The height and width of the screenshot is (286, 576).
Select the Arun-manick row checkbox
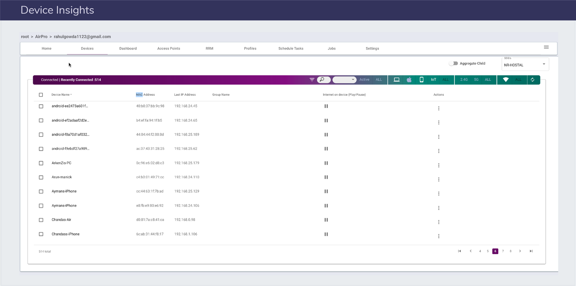pyautogui.click(x=41, y=177)
